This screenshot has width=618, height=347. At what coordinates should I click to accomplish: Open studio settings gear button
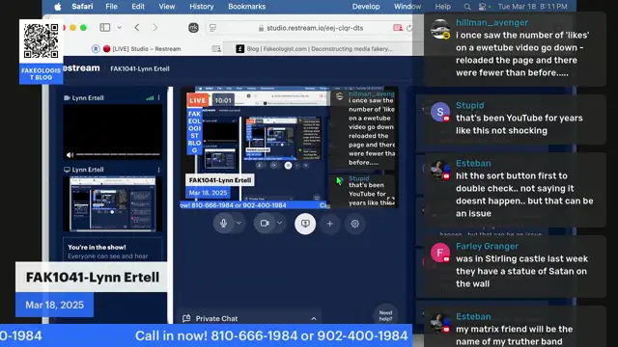coord(354,224)
